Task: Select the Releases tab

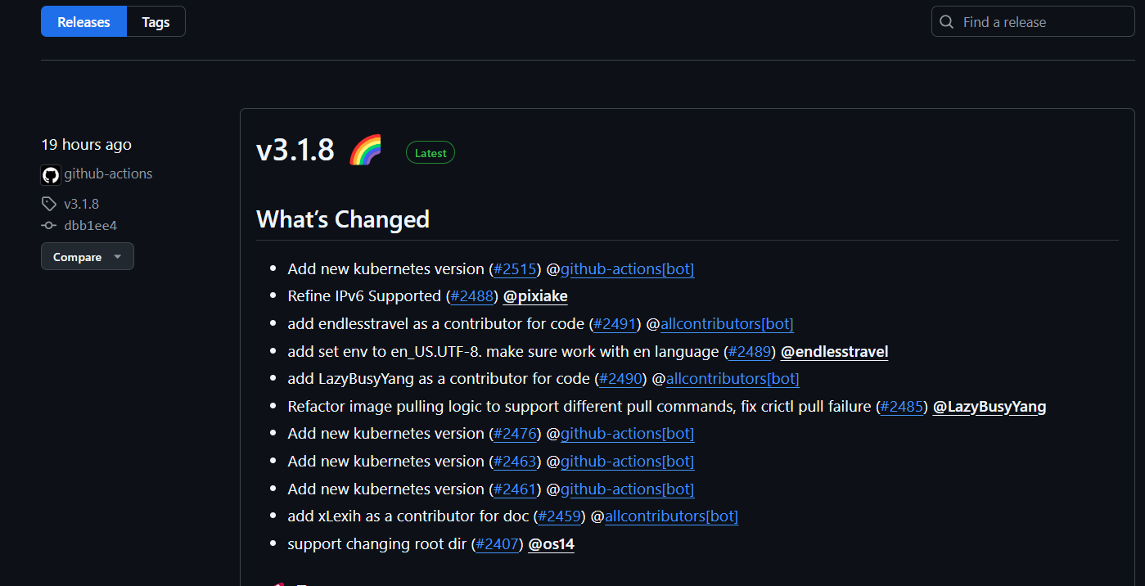Action: coord(83,22)
